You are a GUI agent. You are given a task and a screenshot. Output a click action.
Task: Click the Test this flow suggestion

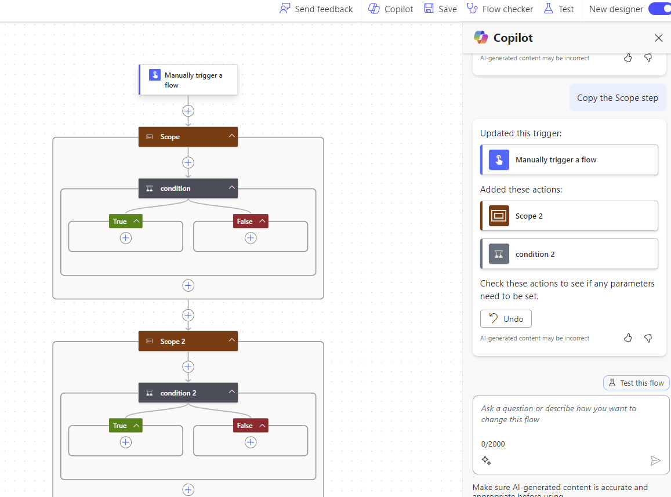pyautogui.click(x=636, y=383)
